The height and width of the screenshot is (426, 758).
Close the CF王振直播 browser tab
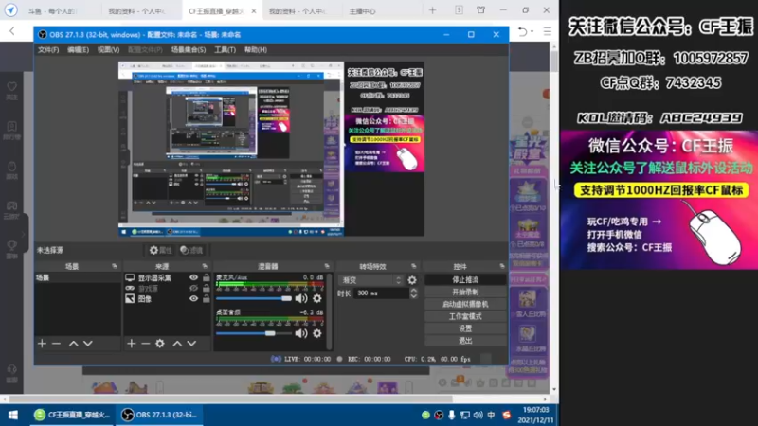coord(254,11)
